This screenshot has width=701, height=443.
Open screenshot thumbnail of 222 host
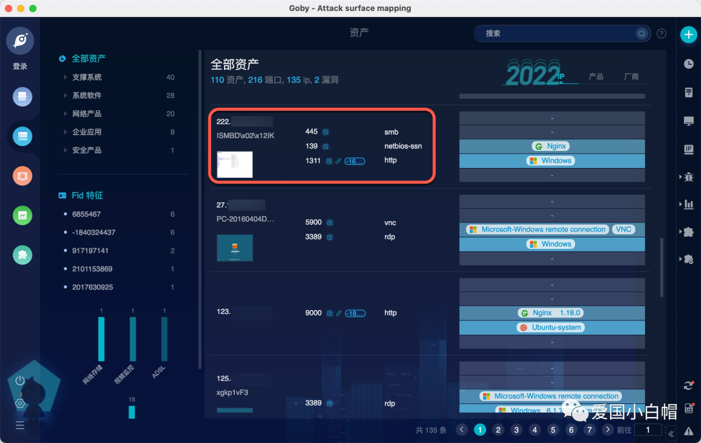click(235, 164)
